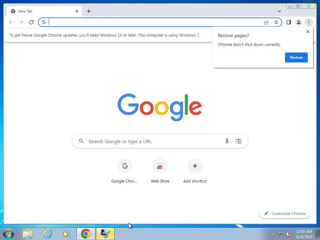Open Windows Explorer from the taskbar

(x=28, y=234)
